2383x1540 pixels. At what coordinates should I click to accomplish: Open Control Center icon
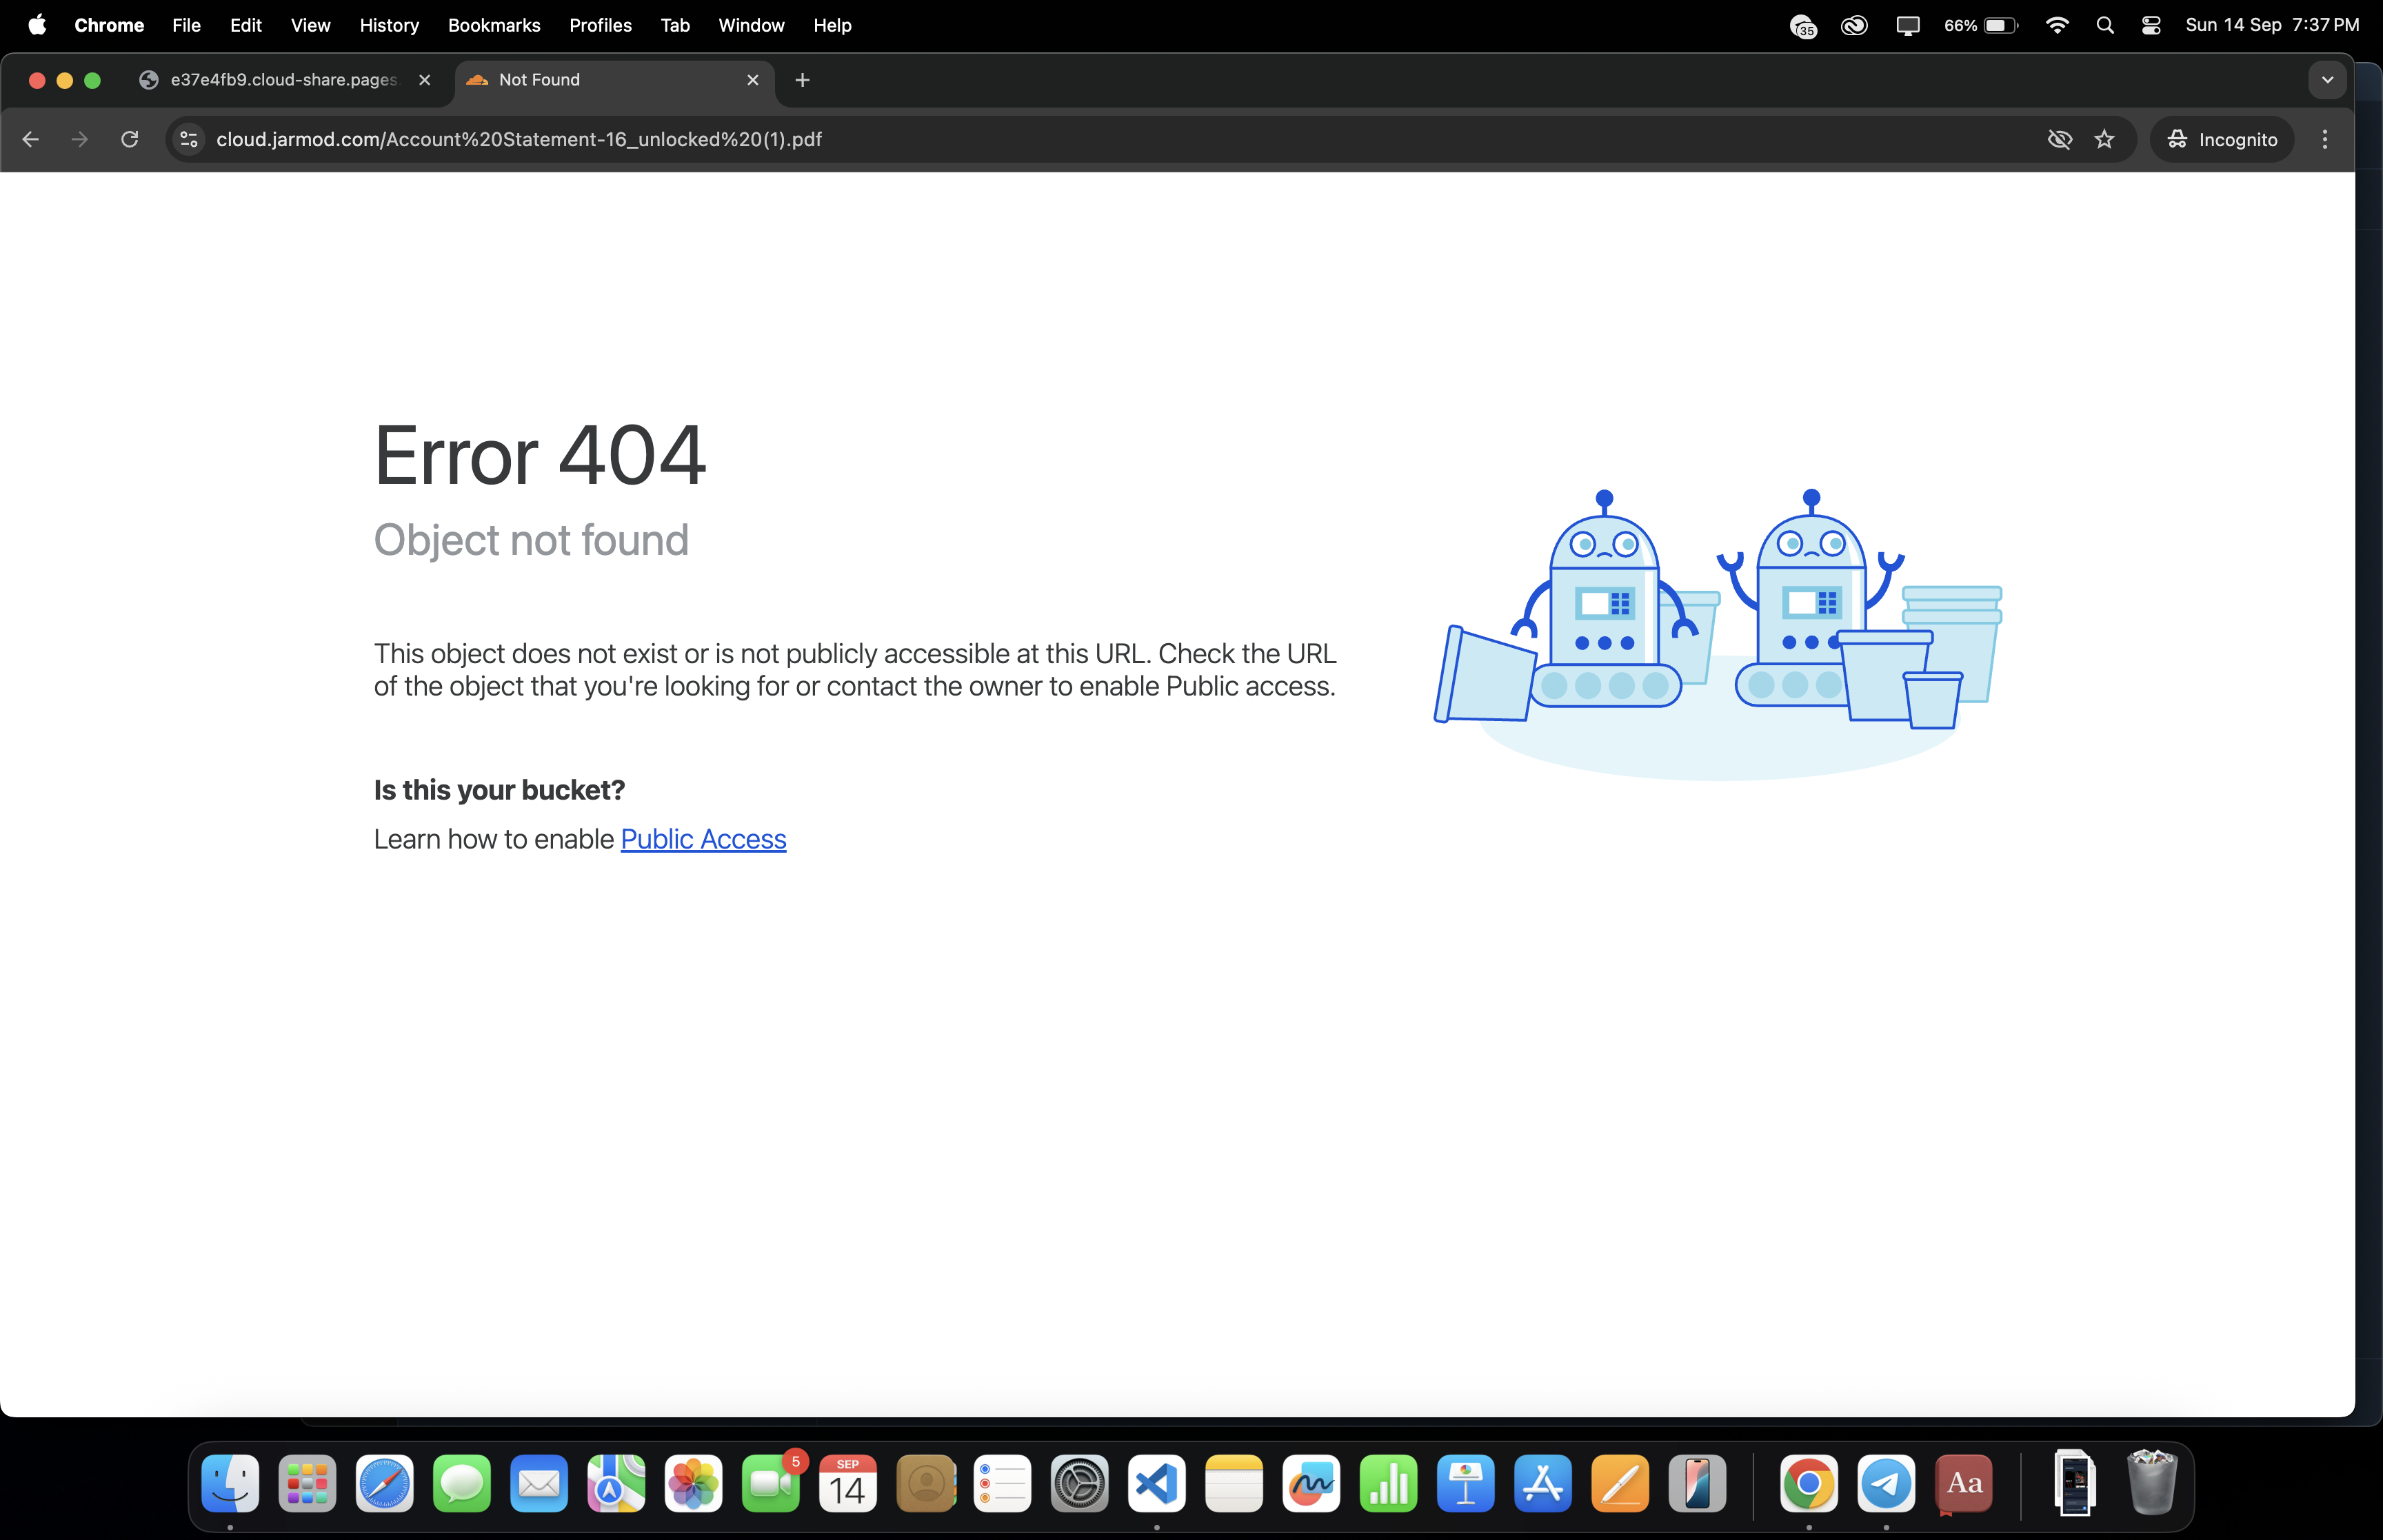(x=2151, y=25)
